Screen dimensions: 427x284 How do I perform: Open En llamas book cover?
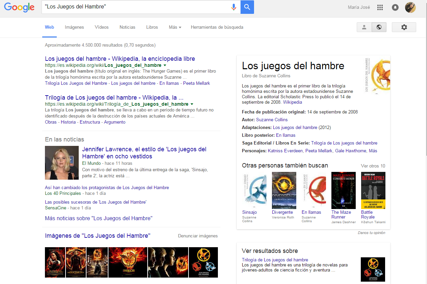point(314,190)
